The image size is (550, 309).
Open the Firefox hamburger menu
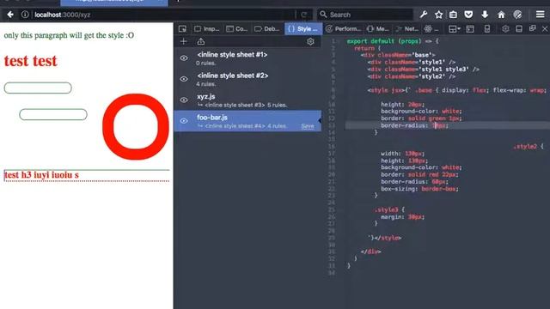[x=541, y=15]
